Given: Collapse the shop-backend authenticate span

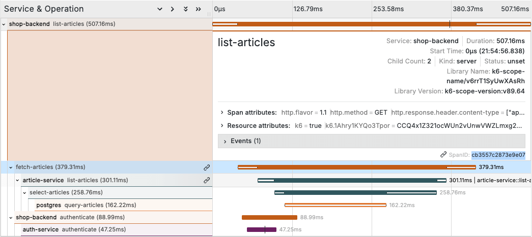Looking at the screenshot, I should pos(11,217).
